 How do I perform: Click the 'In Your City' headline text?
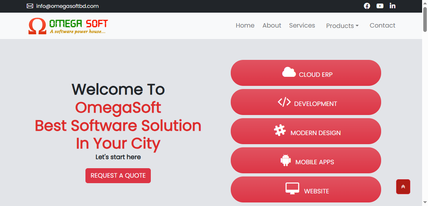point(118,144)
